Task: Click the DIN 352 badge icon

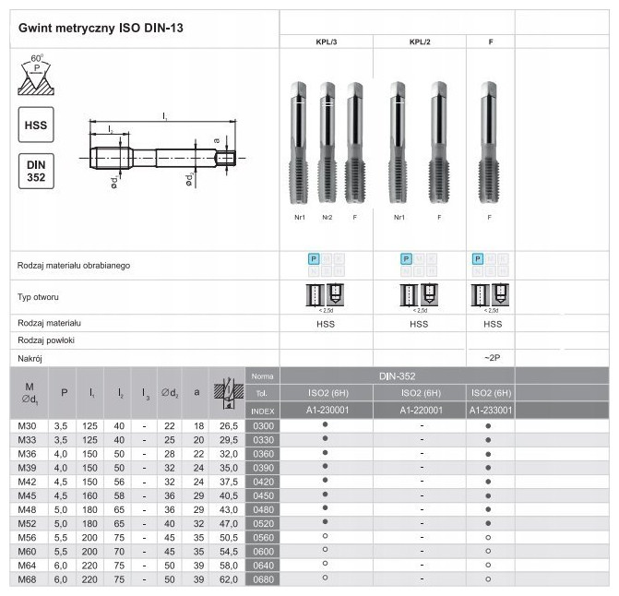Action: point(37,171)
